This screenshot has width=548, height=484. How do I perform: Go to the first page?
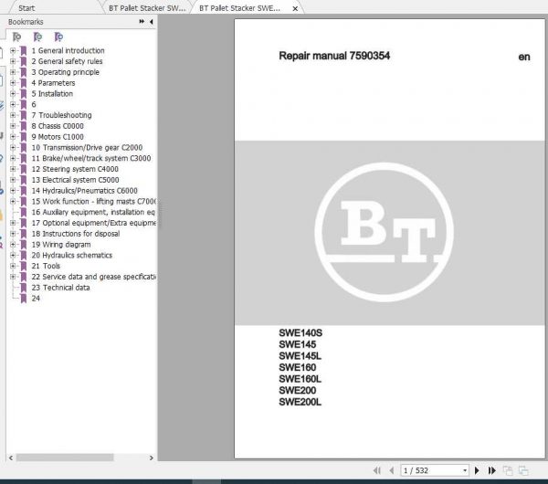click(377, 470)
